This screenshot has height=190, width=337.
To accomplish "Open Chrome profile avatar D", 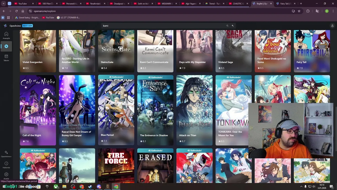I will click(327, 11).
